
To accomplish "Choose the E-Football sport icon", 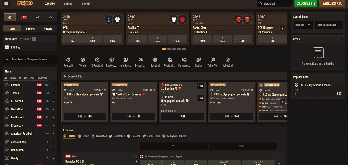I will (97, 60).
